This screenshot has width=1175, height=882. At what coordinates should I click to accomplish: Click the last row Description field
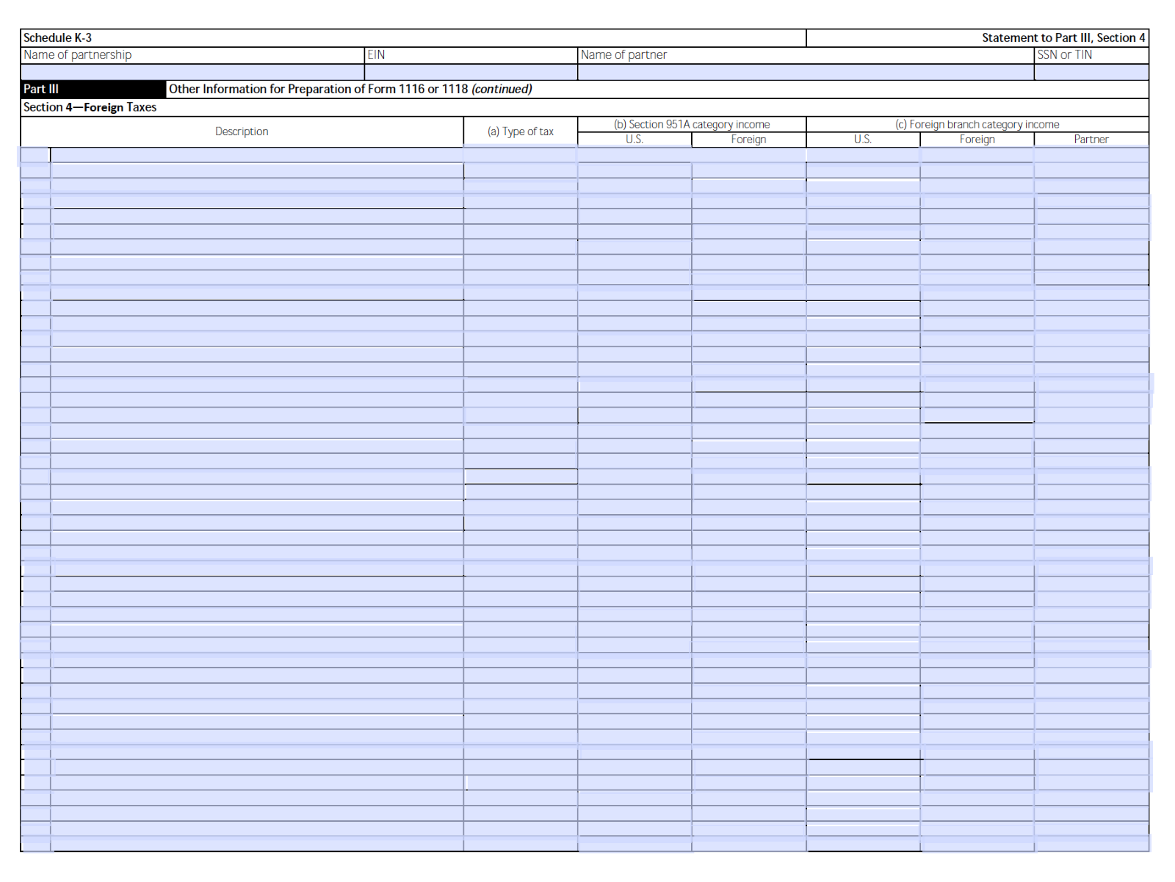pos(257,844)
